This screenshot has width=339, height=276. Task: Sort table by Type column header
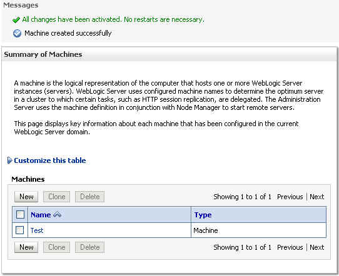coord(203,215)
